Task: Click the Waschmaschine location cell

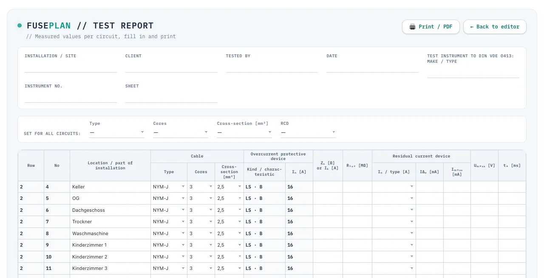Action: [x=110, y=233]
